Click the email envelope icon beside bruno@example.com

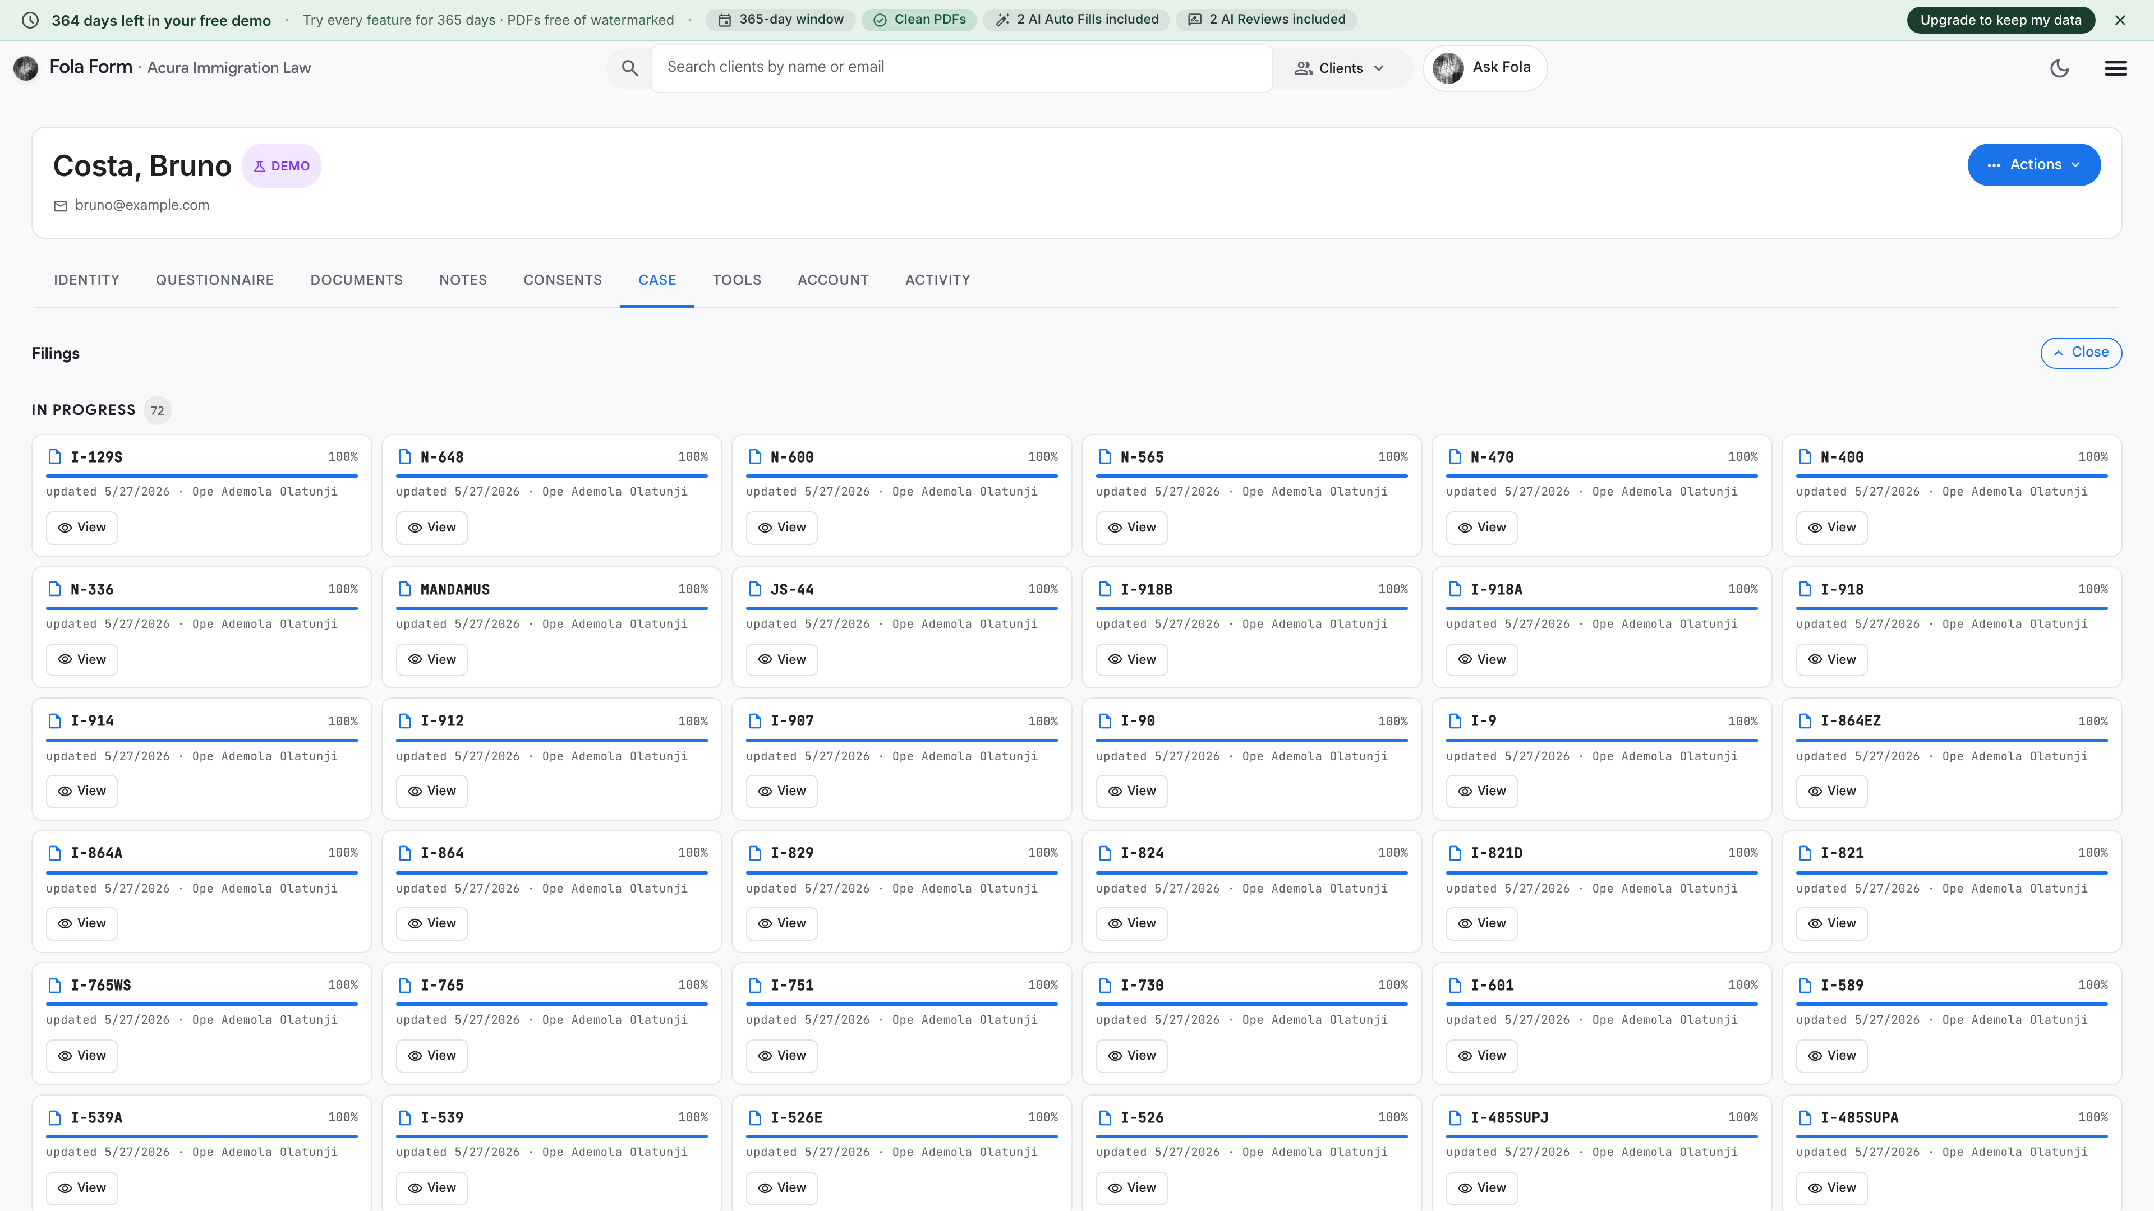coord(60,206)
